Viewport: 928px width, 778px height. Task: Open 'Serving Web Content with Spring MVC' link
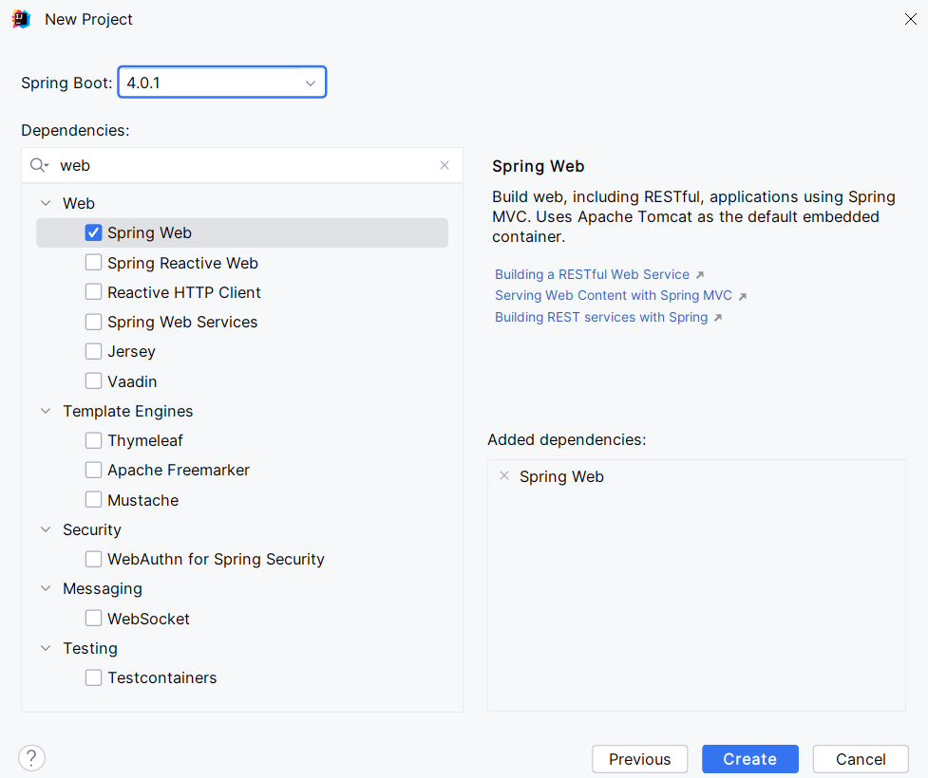(614, 295)
